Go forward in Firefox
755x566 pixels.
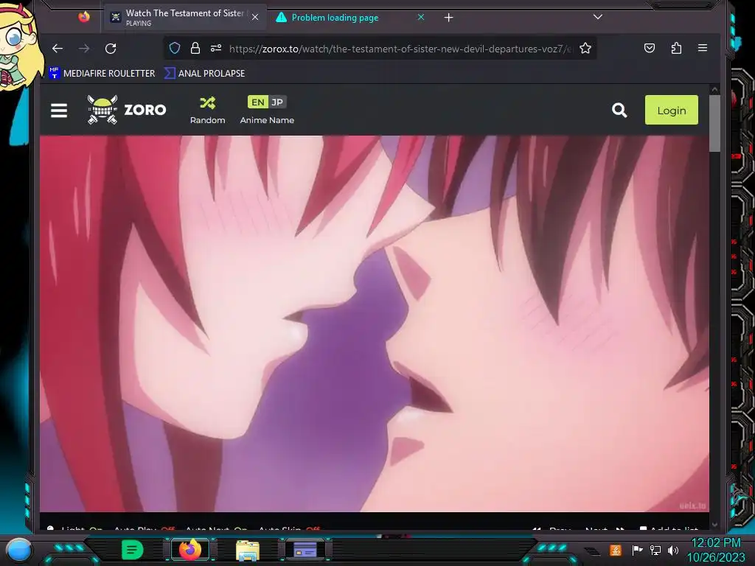click(x=84, y=48)
